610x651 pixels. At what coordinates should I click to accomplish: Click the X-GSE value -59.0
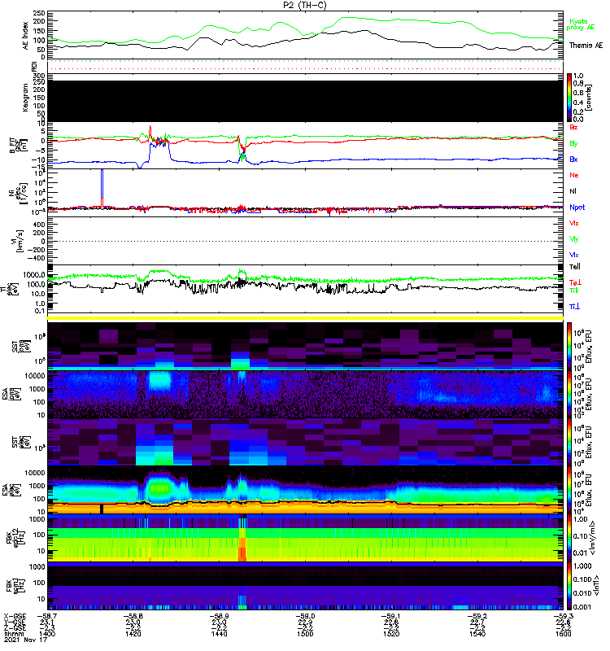(x=306, y=616)
